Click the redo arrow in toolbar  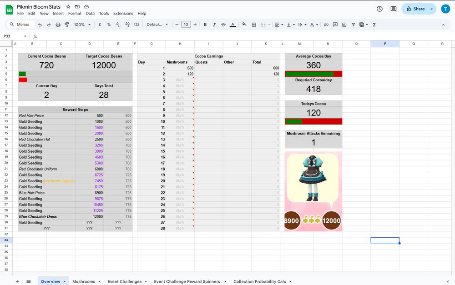point(49,25)
